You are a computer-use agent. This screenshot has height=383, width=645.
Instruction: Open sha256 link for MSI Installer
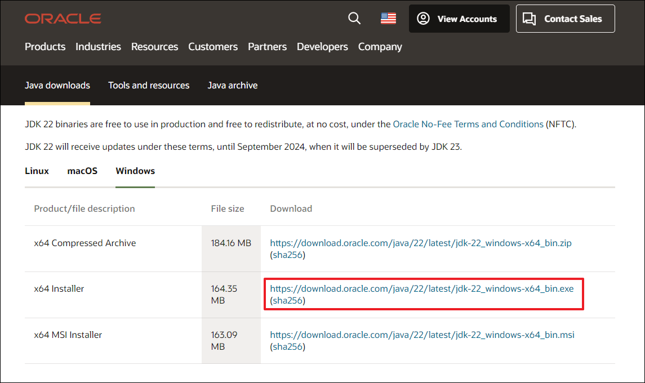pyautogui.click(x=287, y=346)
